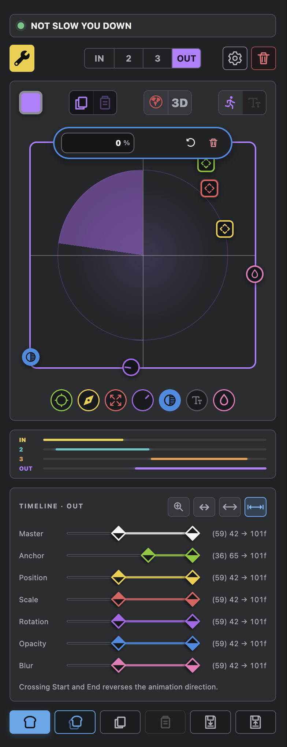
Task: Click the Anchor start keyframe diamond
Action: (148, 555)
